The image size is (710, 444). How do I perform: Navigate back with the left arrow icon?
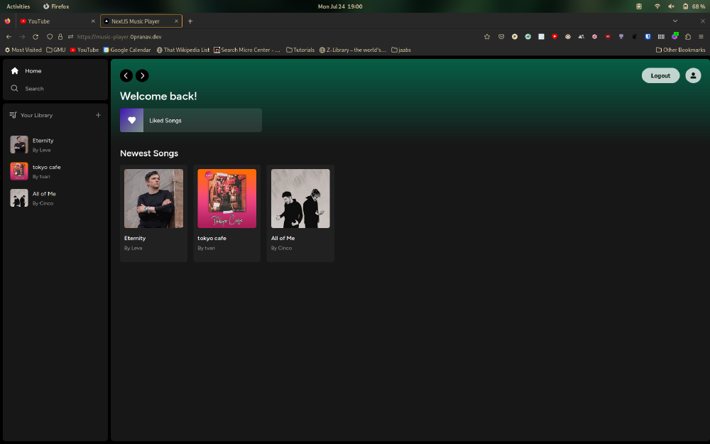[x=126, y=75]
